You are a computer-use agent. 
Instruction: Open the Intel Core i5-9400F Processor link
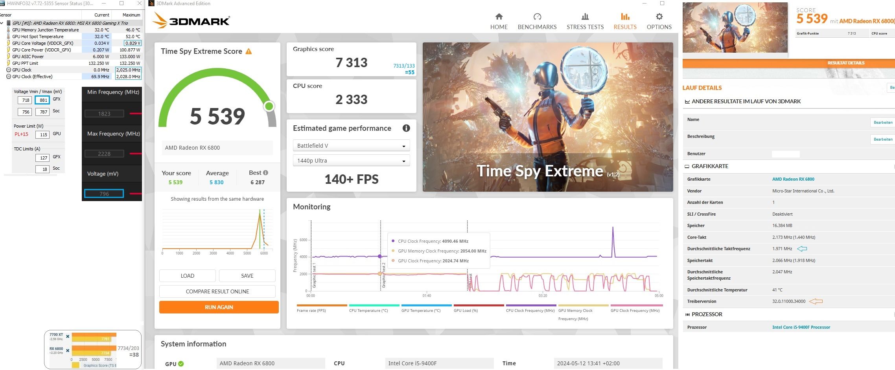pos(801,327)
